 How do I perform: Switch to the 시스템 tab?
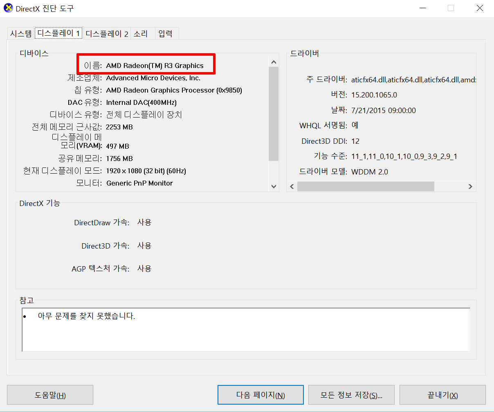tap(21, 34)
